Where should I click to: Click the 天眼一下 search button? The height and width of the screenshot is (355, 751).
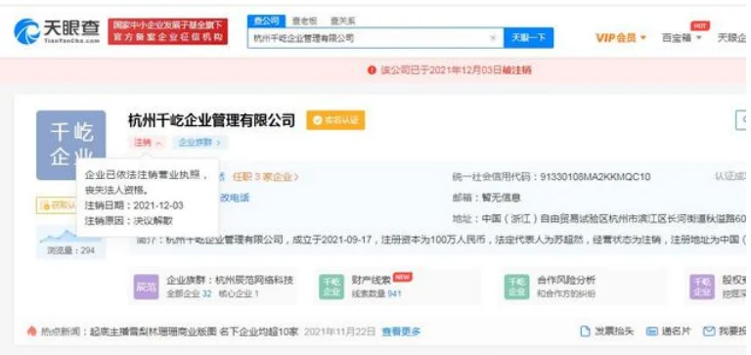pos(528,38)
